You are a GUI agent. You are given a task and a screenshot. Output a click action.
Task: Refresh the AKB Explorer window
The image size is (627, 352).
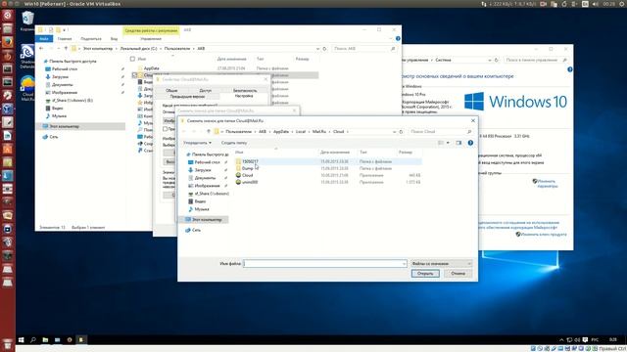[x=324, y=49]
